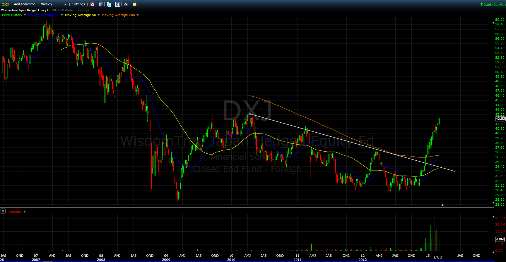Screen dimensions: 506x262
Task: Click the 9.0M volume value tag
Action: [x=500, y=239]
